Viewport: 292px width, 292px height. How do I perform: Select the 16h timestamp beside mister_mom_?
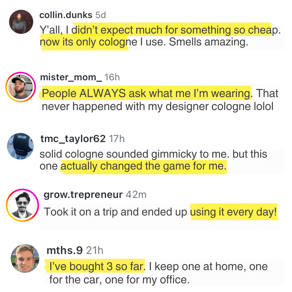[112, 77]
